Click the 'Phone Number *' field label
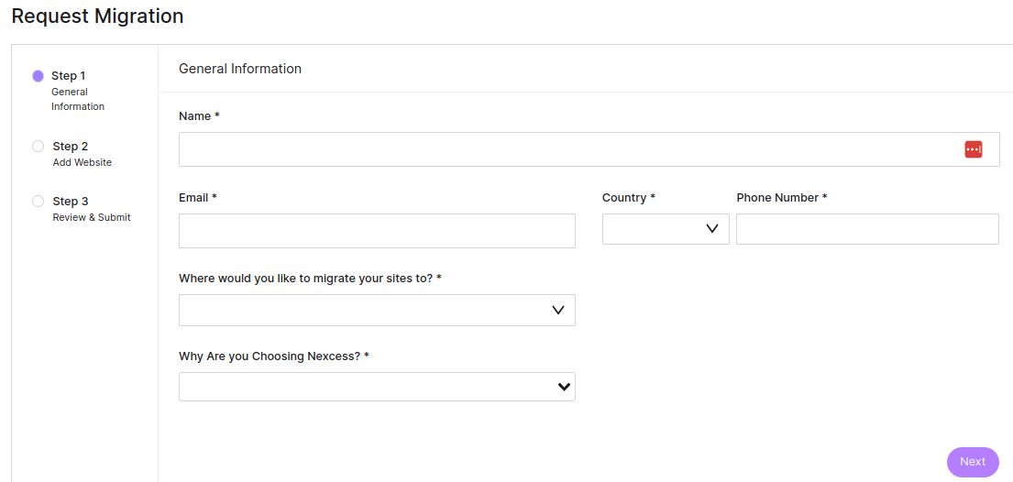The height and width of the screenshot is (482, 1013). 781,198
